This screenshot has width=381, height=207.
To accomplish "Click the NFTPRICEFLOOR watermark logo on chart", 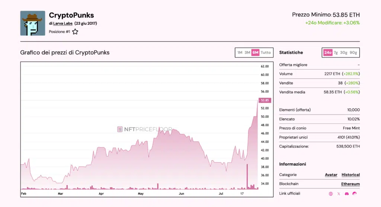I will click(x=145, y=129).
